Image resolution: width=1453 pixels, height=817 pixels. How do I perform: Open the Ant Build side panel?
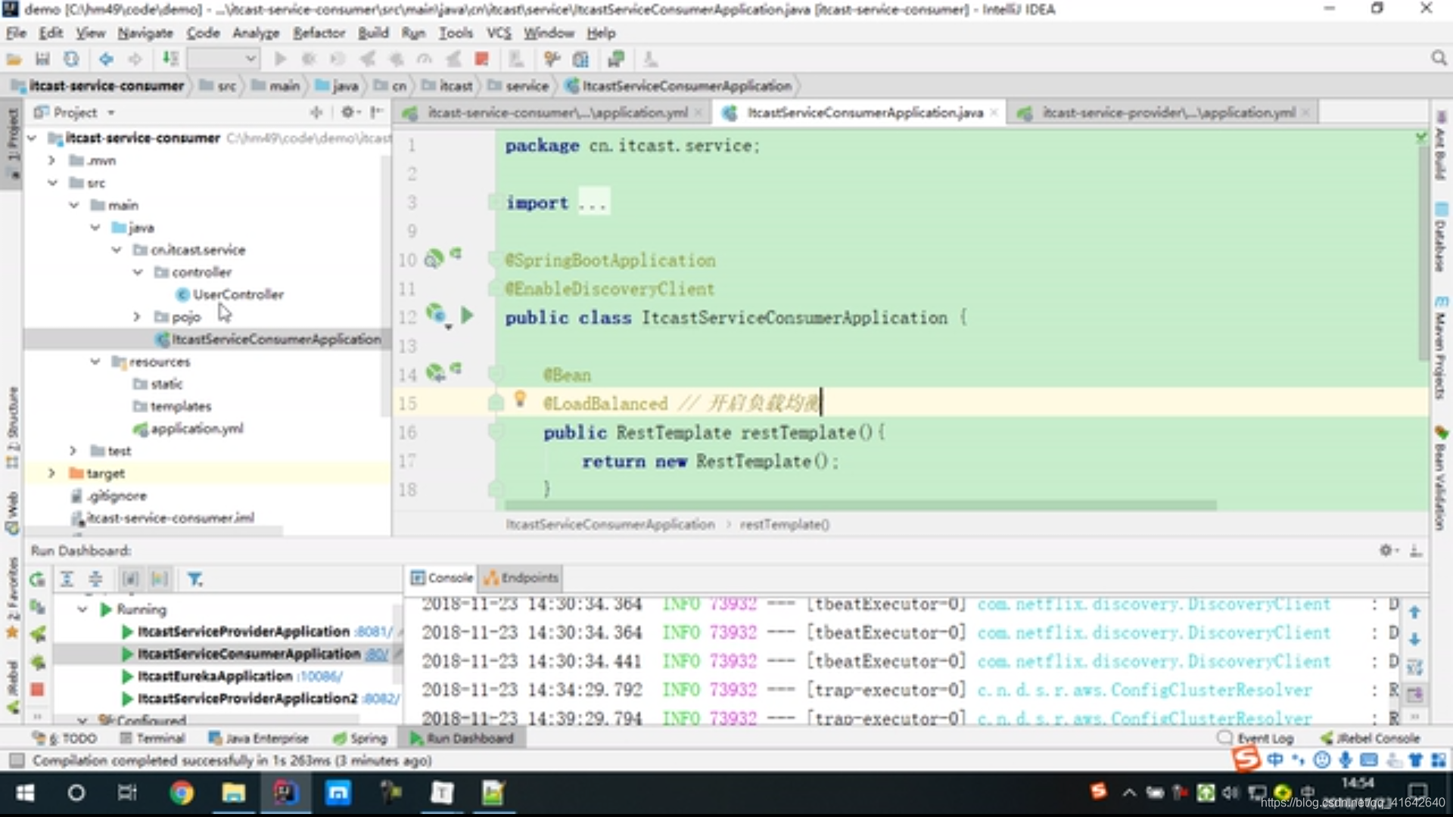(x=1440, y=145)
